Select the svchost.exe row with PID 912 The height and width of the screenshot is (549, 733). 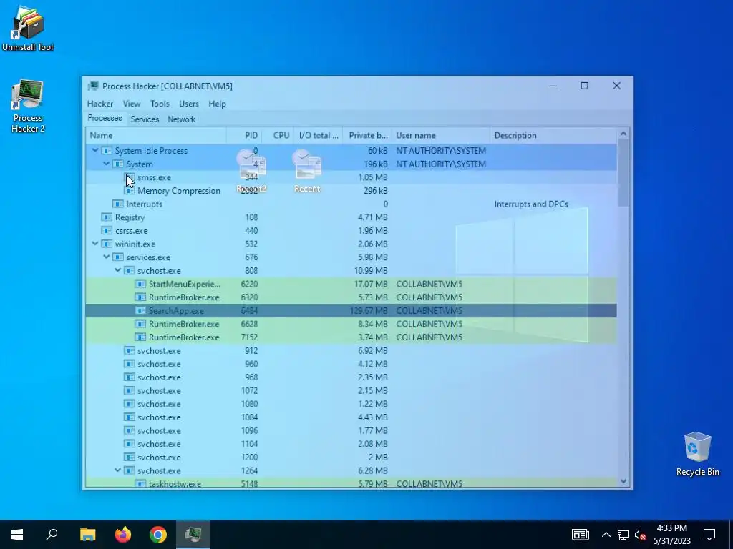point(351,350)
